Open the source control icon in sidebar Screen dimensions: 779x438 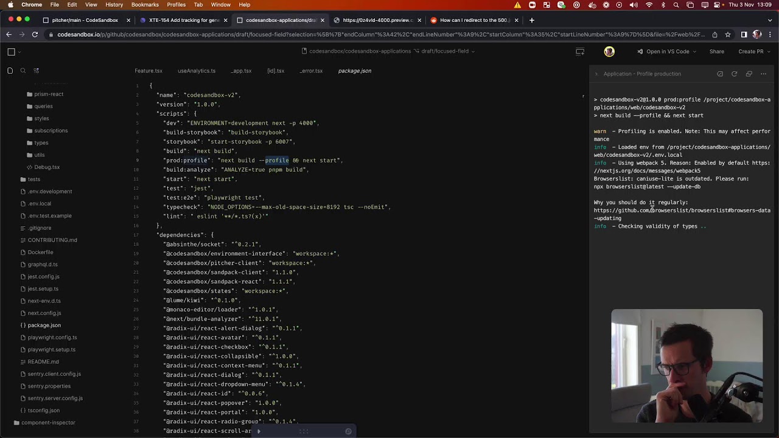pos(37,71)
